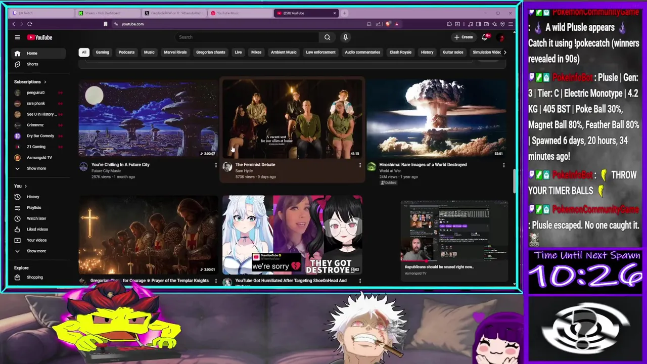Select the Marvel Rivals filter chip

[175, 52]
